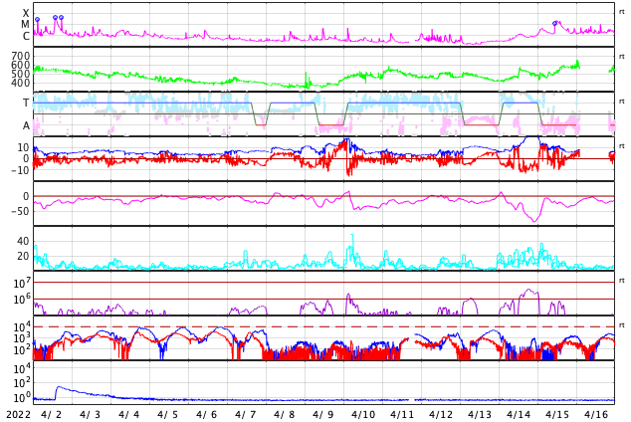Select the 4/11 date label
This screenshot has height=422, width=631.
(x=401, y=414)
